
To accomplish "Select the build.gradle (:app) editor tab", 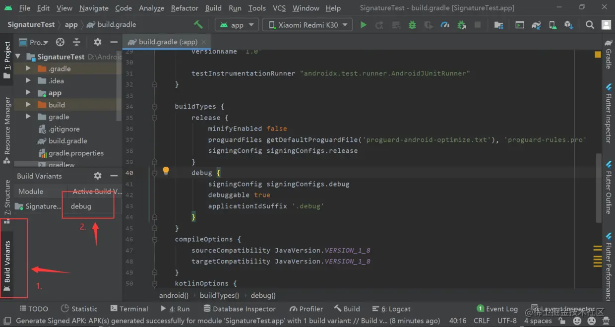I will coord(168,42).
